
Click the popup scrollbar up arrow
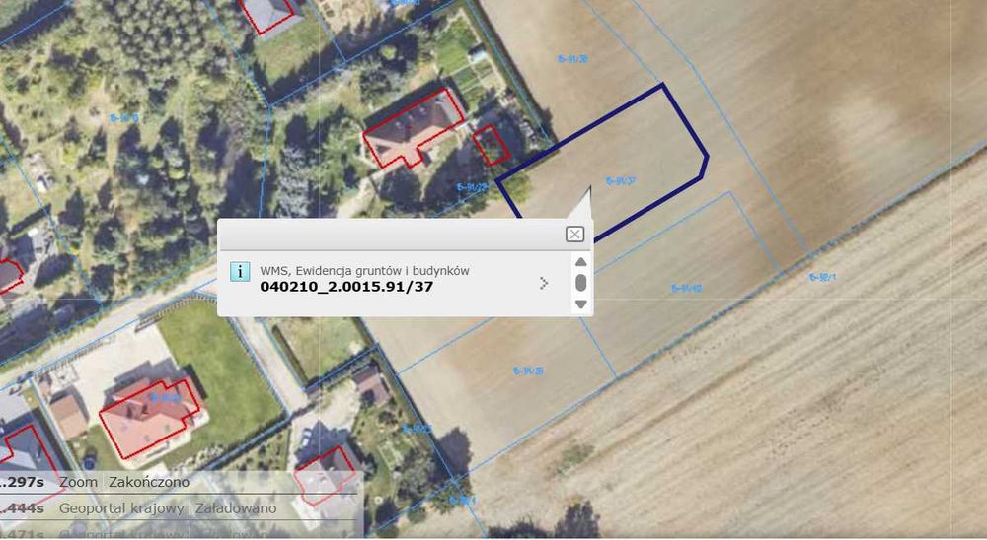click(581, 261)
